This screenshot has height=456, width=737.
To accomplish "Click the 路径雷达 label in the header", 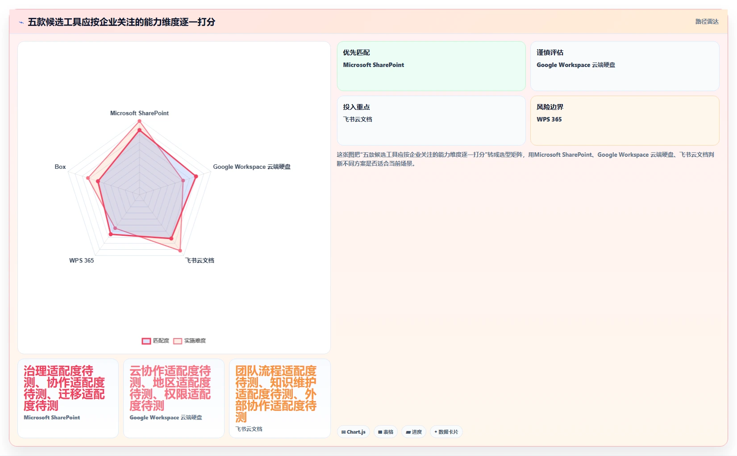I will point(707,21).
